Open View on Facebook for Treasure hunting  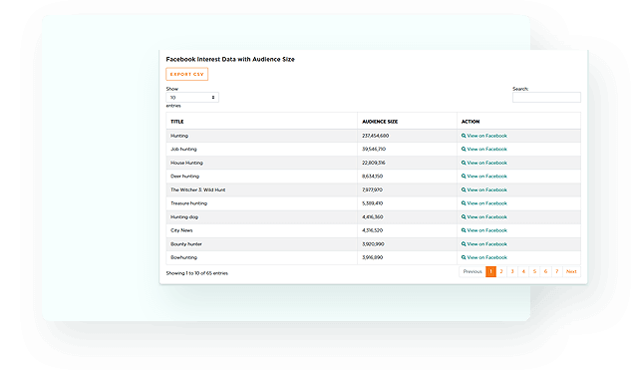coord(484,203)
